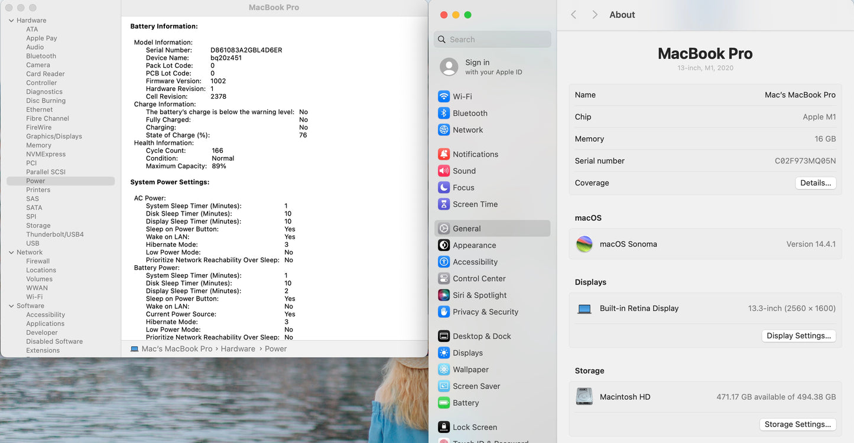
Task: Select the Siri & Spotlight icon
Action: pos(444,295)
